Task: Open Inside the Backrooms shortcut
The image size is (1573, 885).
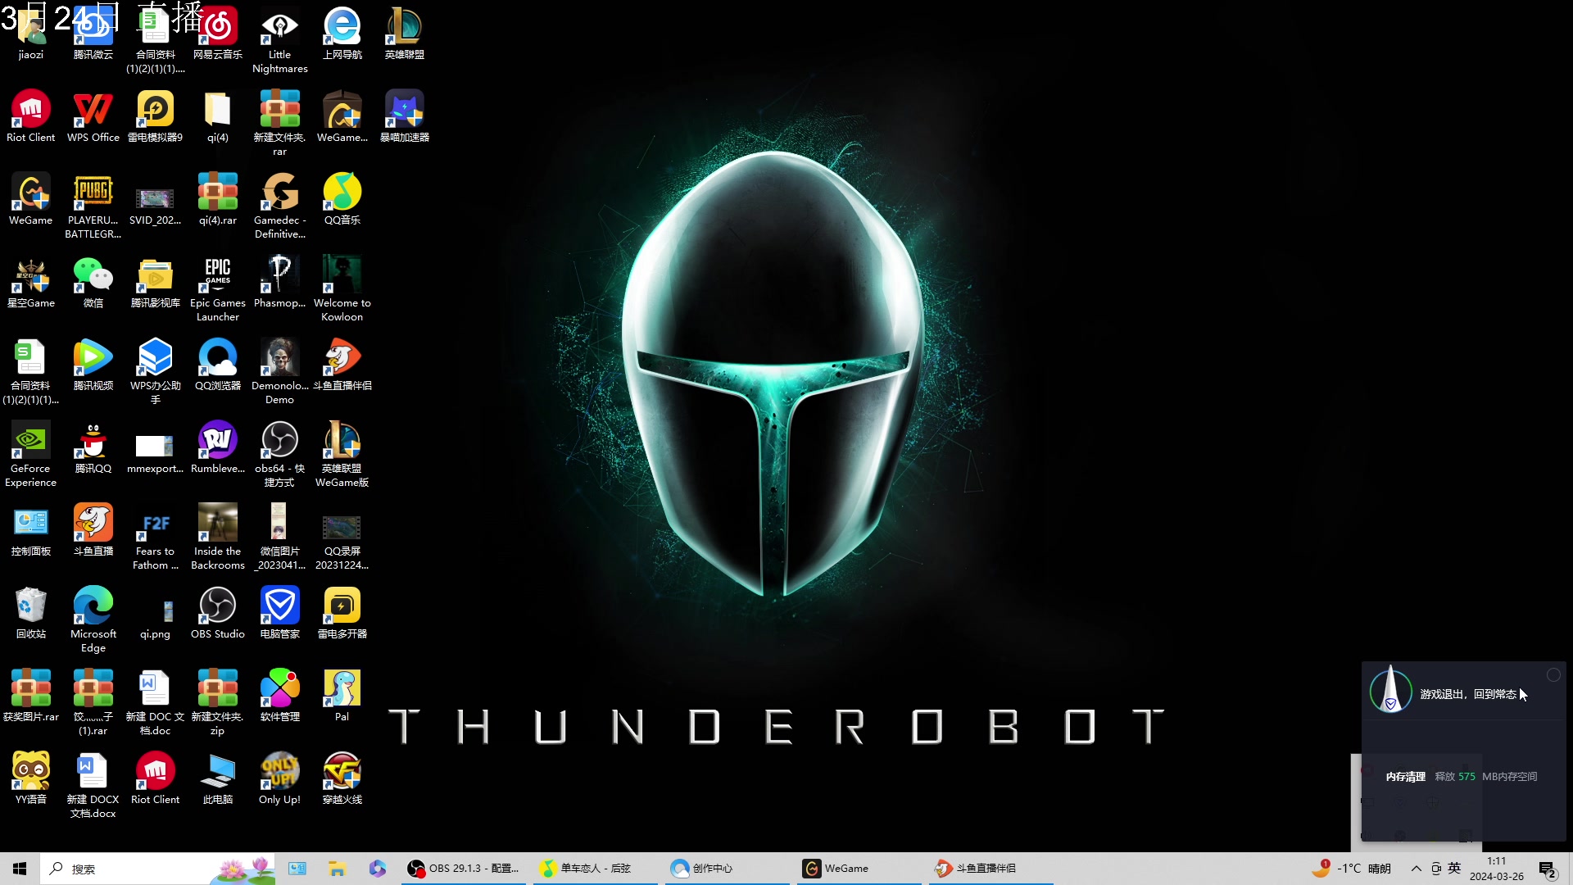Action: point(218,538)
